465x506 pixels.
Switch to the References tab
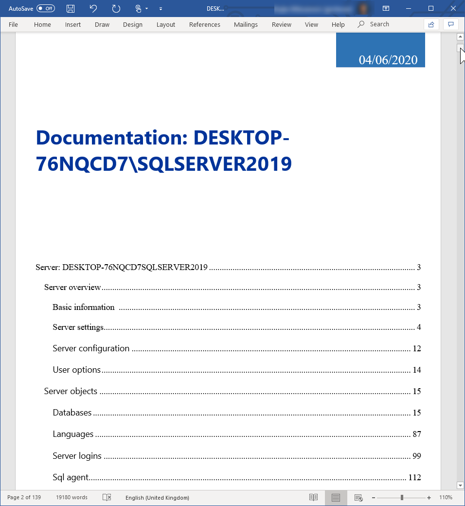(205, 24)
